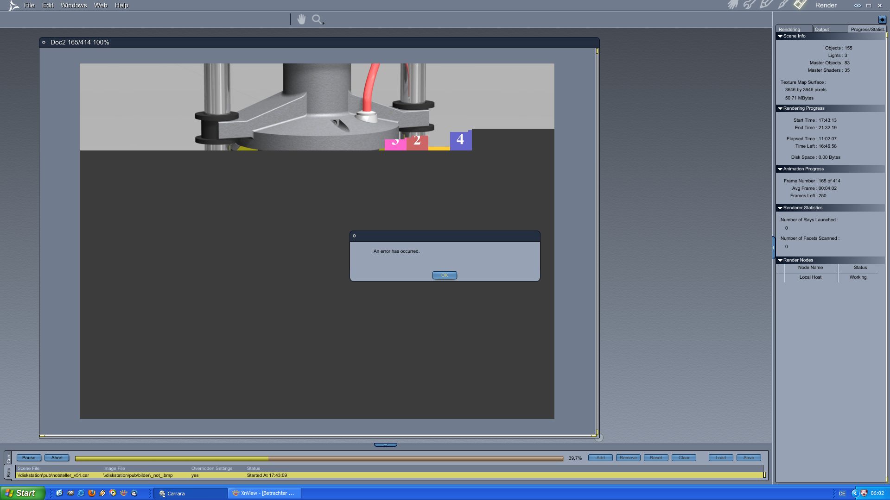Open the Texture room brush icon

783,5
